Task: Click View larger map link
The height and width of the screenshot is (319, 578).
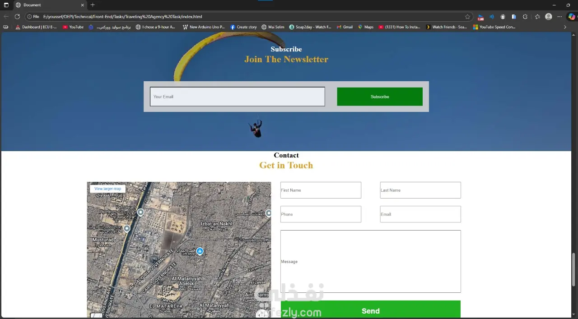Action: (x=108, y=189)
